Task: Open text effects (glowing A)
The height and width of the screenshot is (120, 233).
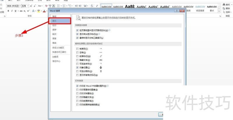Action: coord(33,11)
